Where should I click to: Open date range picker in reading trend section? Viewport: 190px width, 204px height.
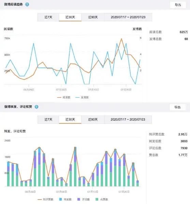(x=128, y=17)
